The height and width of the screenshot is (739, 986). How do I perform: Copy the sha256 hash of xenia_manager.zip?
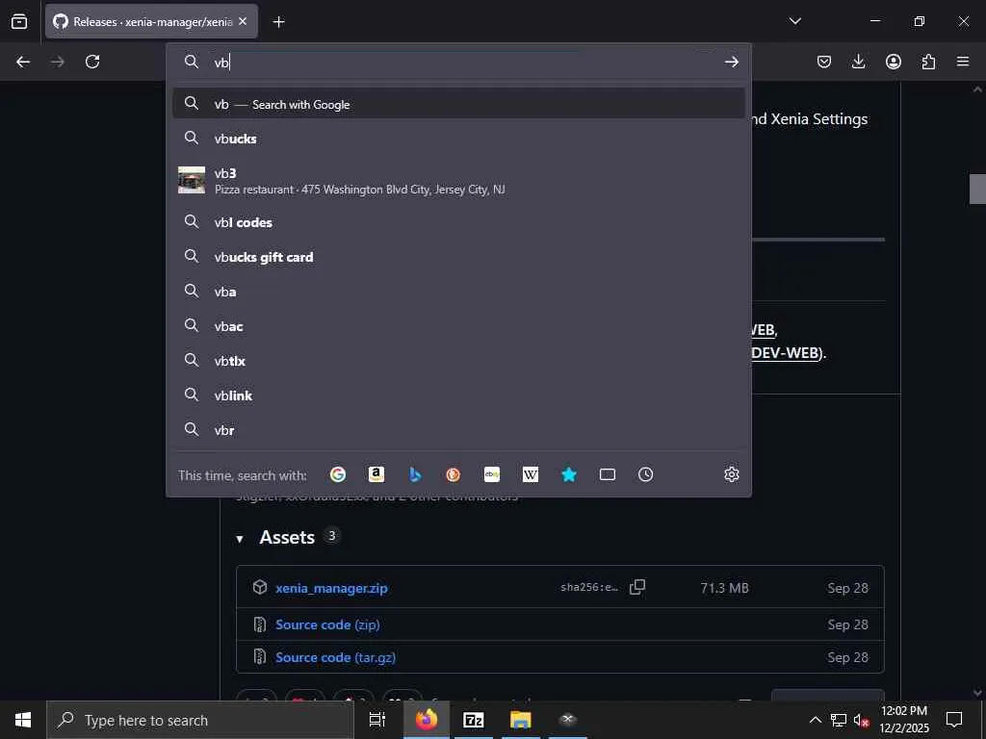pyautogui.click(x=637, y=587)
